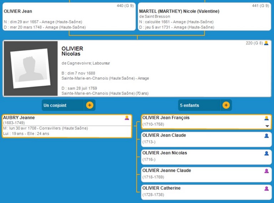Click the plus icon beside 5 enfants

[226, 105]
